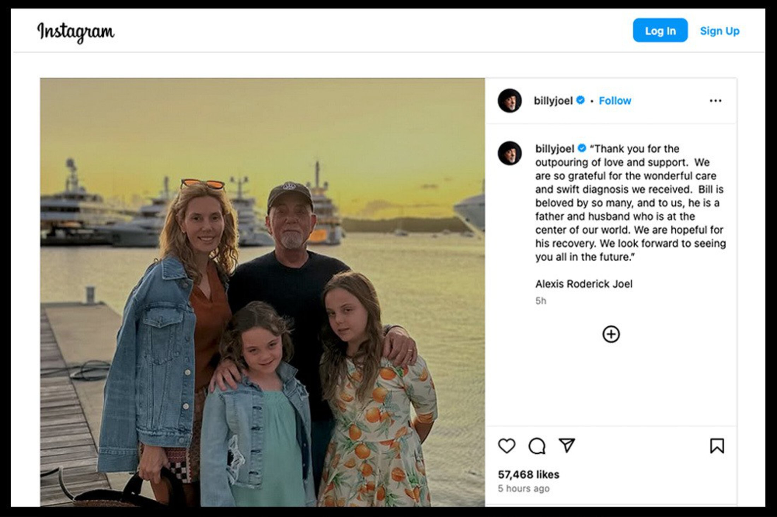Like the post with heart icon
The image size is (777, 517).
point(506,446)
